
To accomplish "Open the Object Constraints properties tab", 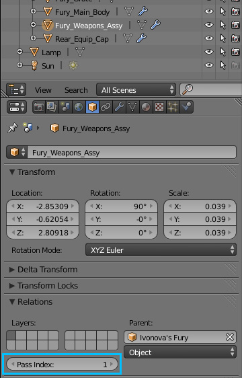I will (105, 107).
